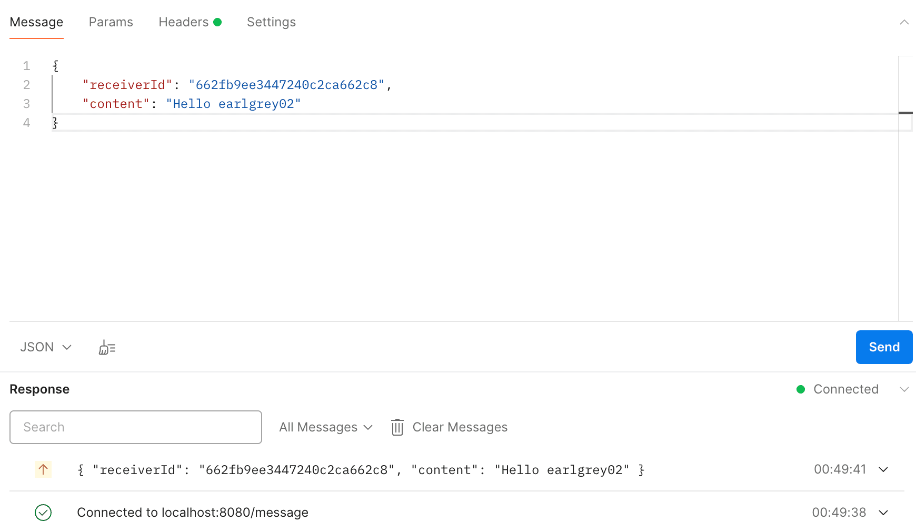
Task: Click the green connected checkmark icon
Action: point(43,513)
